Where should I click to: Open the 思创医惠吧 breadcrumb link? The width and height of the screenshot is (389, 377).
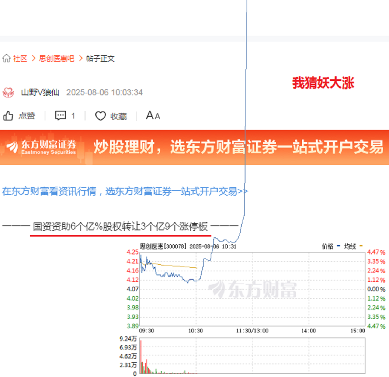point(57,58)
